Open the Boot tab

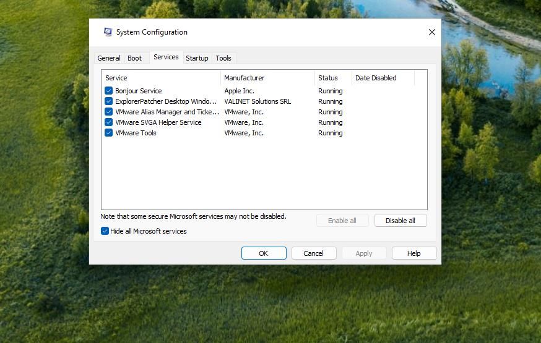coord(134,58)
